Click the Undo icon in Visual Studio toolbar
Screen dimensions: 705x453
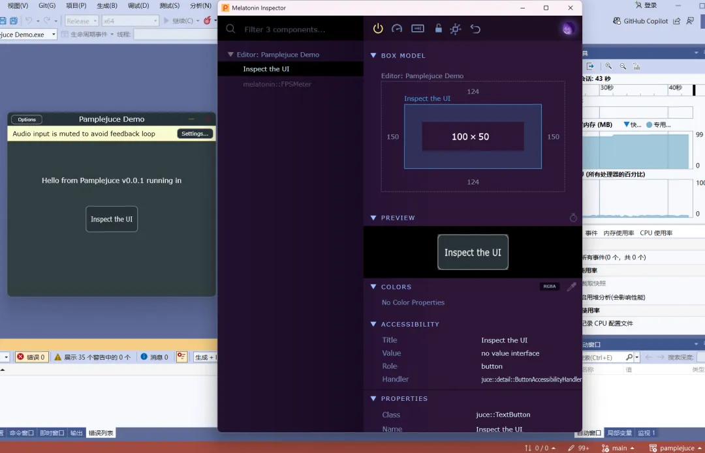(28, 21)
